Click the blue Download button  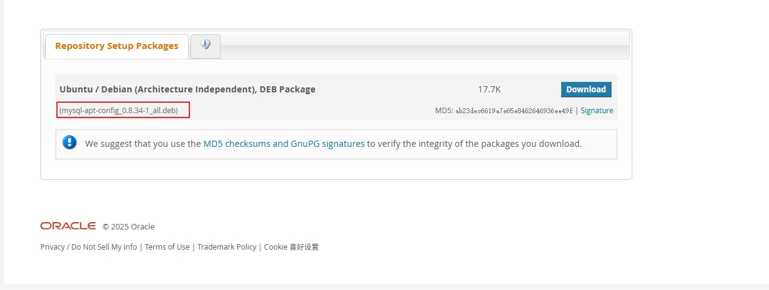click(586, 89)
